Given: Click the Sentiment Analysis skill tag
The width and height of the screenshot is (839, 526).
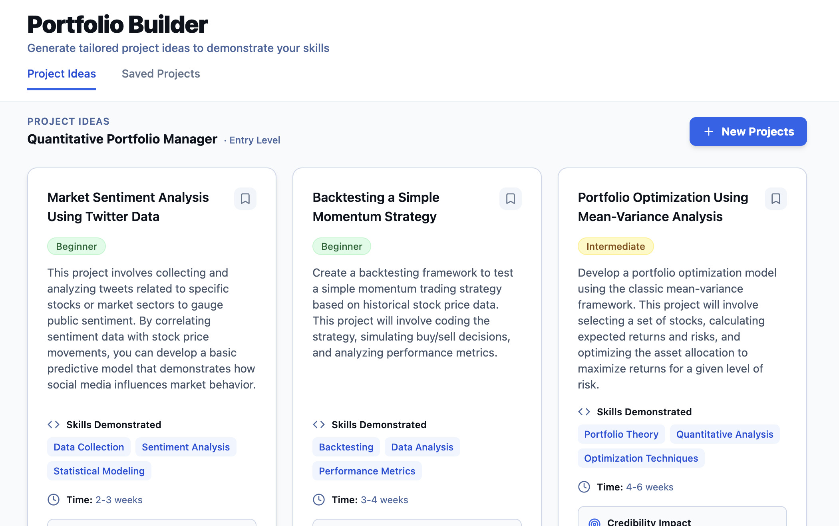Looking at the screenshot, I should (186, 447).
